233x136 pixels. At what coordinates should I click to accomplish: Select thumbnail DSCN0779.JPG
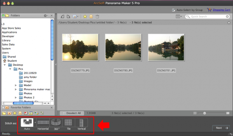tap(80, 47)
